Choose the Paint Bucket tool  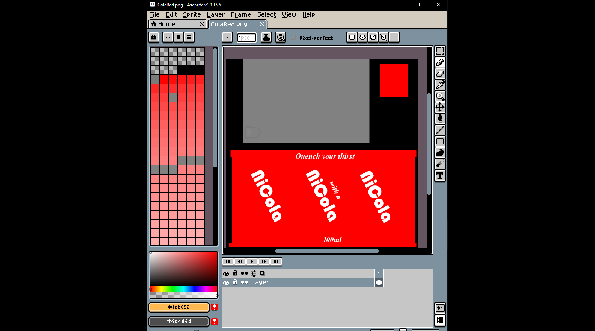(x=440, y=119)
